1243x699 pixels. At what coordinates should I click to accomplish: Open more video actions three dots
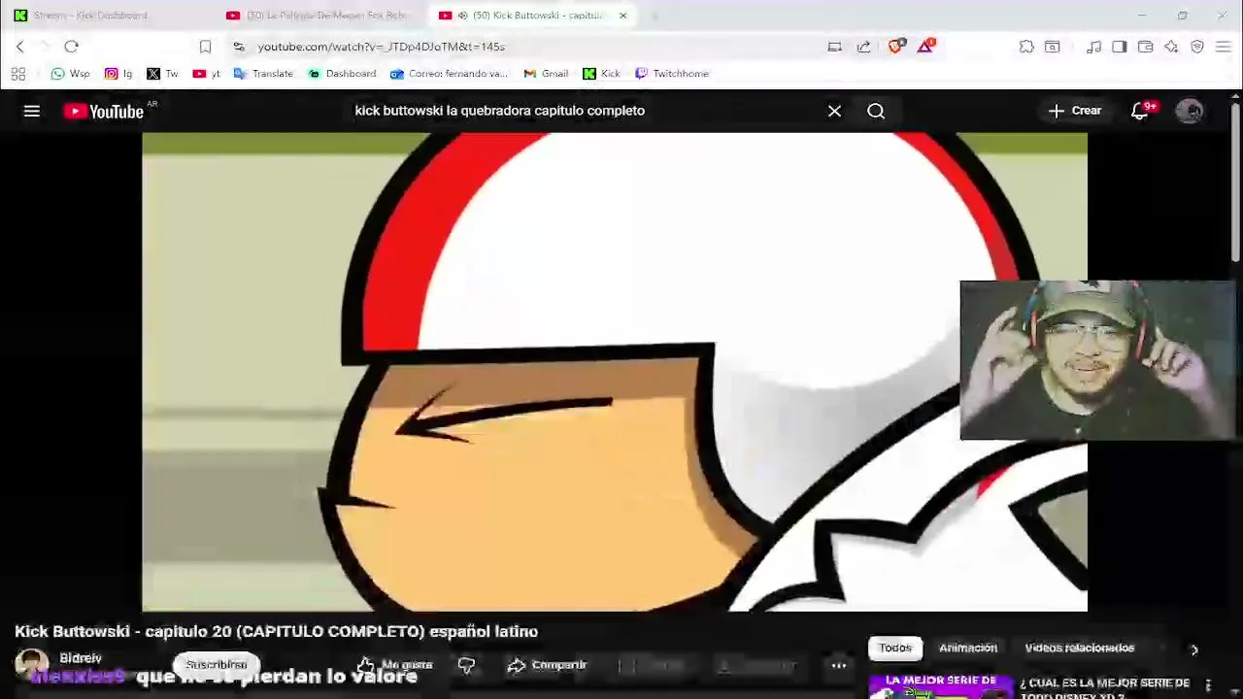point(839,665)
